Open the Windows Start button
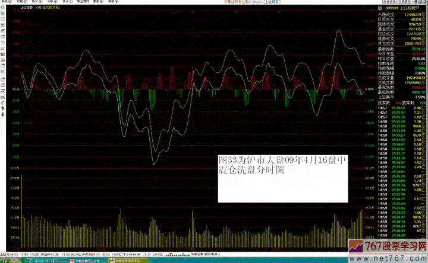 click(11, 261)
